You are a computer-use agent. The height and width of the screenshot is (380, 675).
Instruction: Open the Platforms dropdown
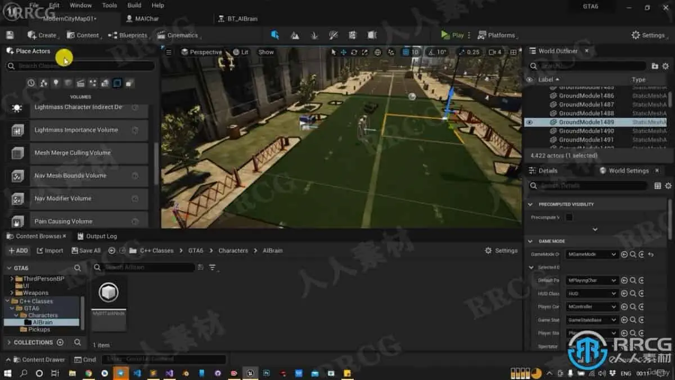coord(498,35)
